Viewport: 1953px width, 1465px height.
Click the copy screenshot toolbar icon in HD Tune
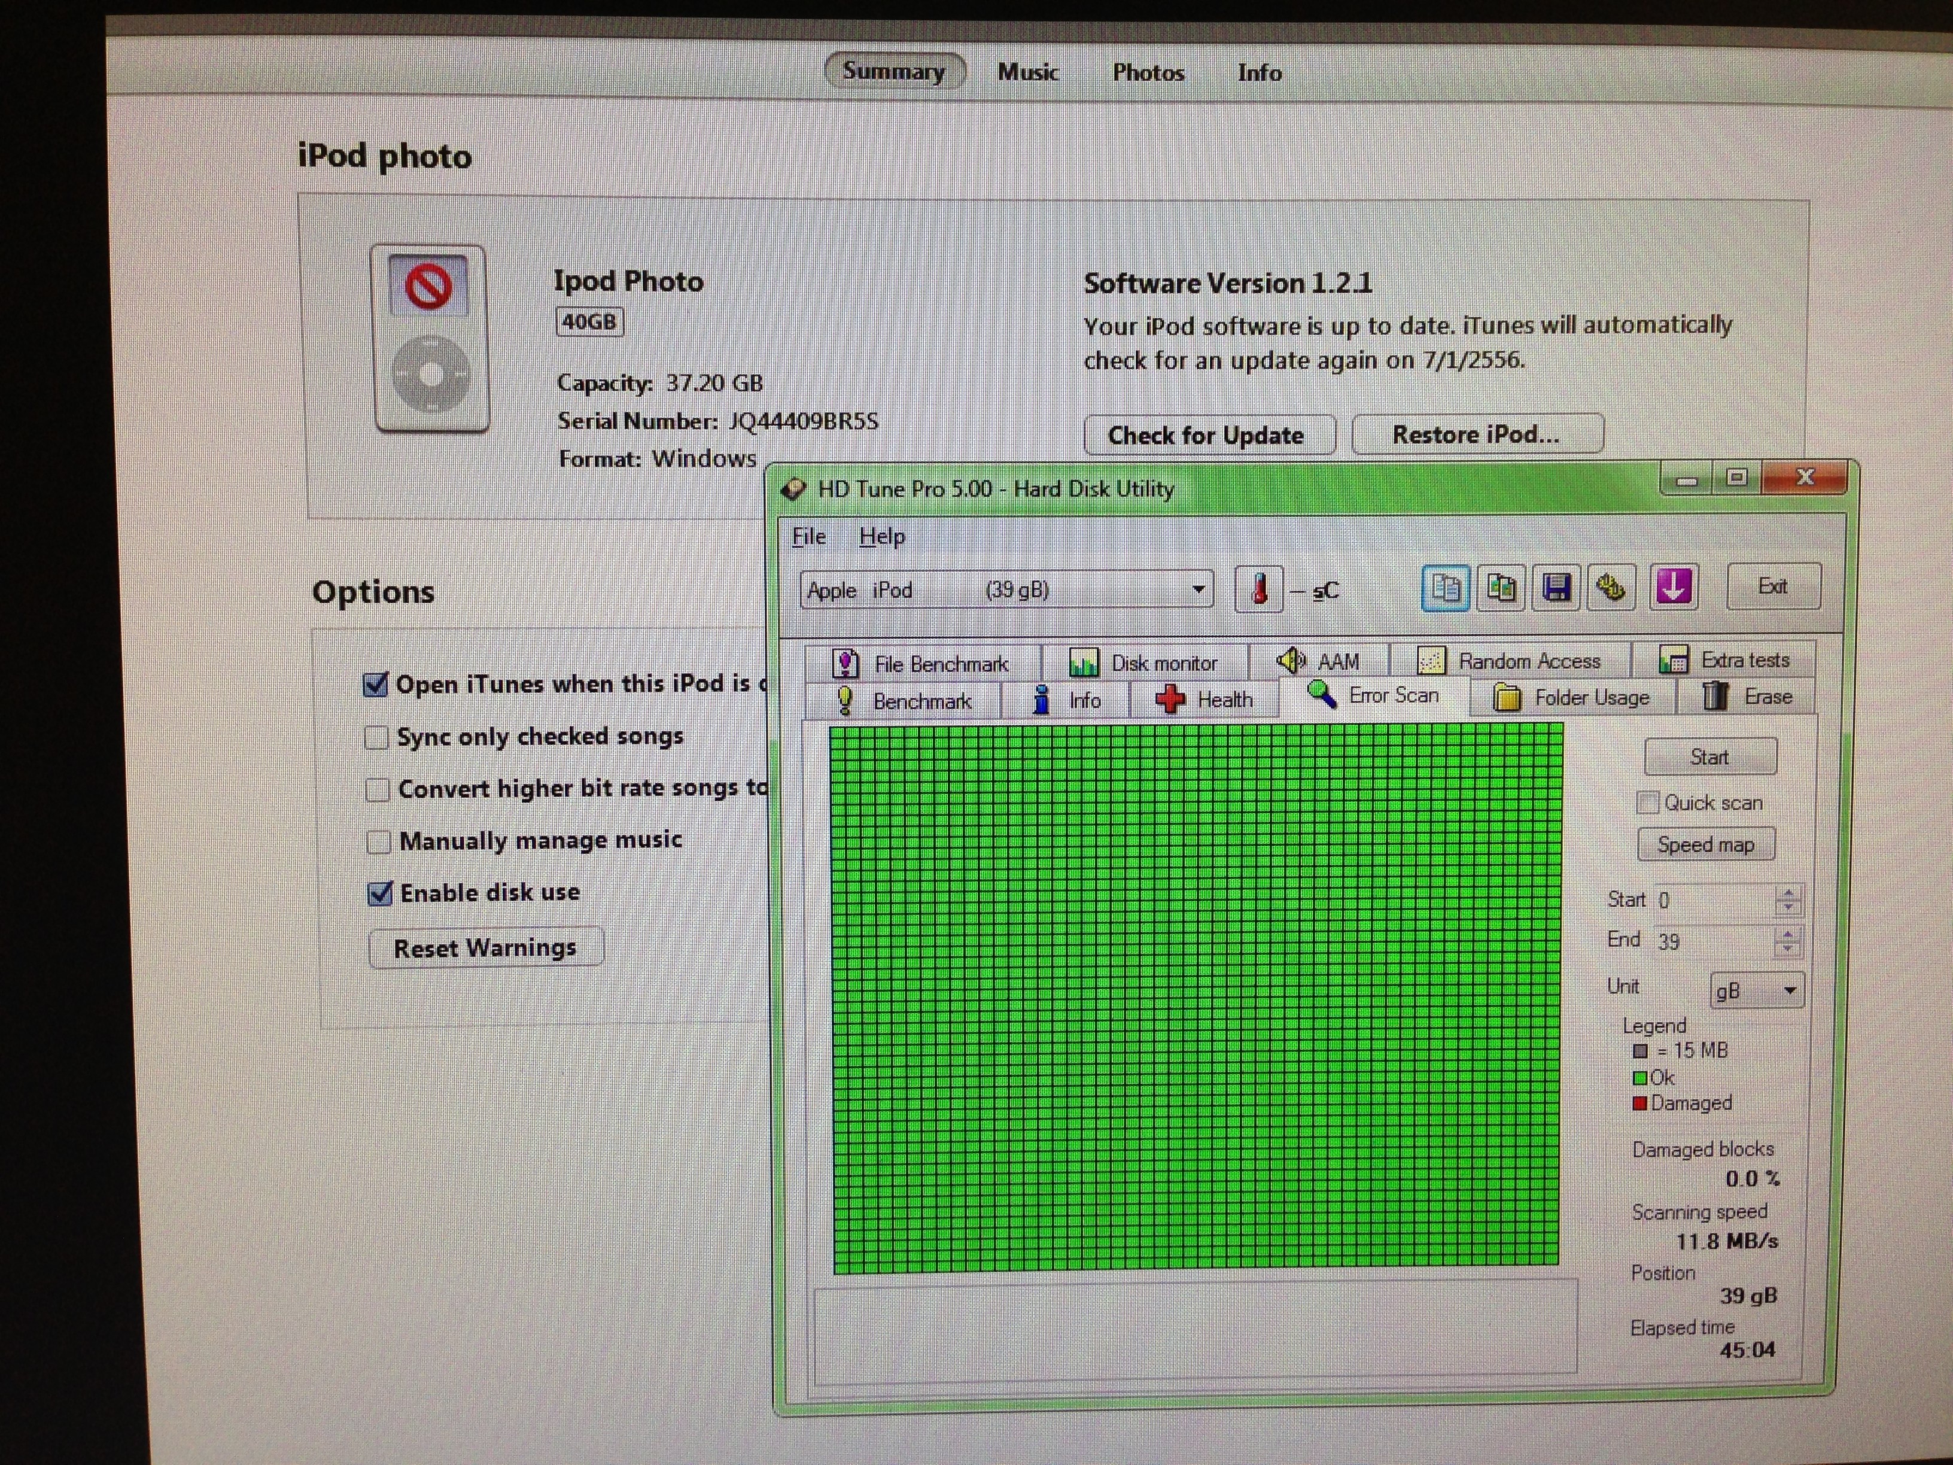point(1501,587)
